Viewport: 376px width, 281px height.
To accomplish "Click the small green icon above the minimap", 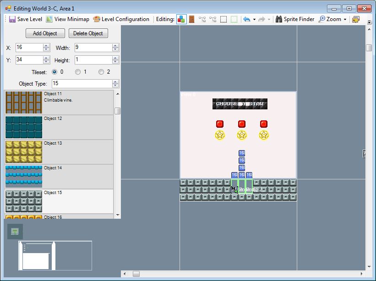I will 15,232.
